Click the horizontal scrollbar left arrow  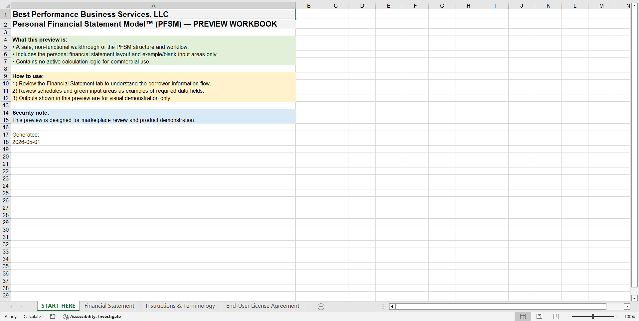click(392, 307)
